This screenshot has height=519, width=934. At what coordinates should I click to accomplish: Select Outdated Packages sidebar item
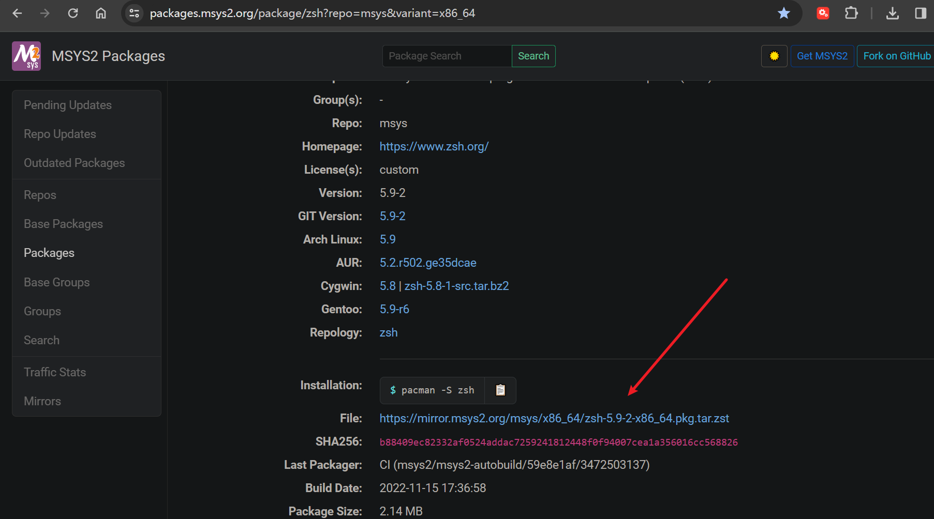tap(75, 163)
